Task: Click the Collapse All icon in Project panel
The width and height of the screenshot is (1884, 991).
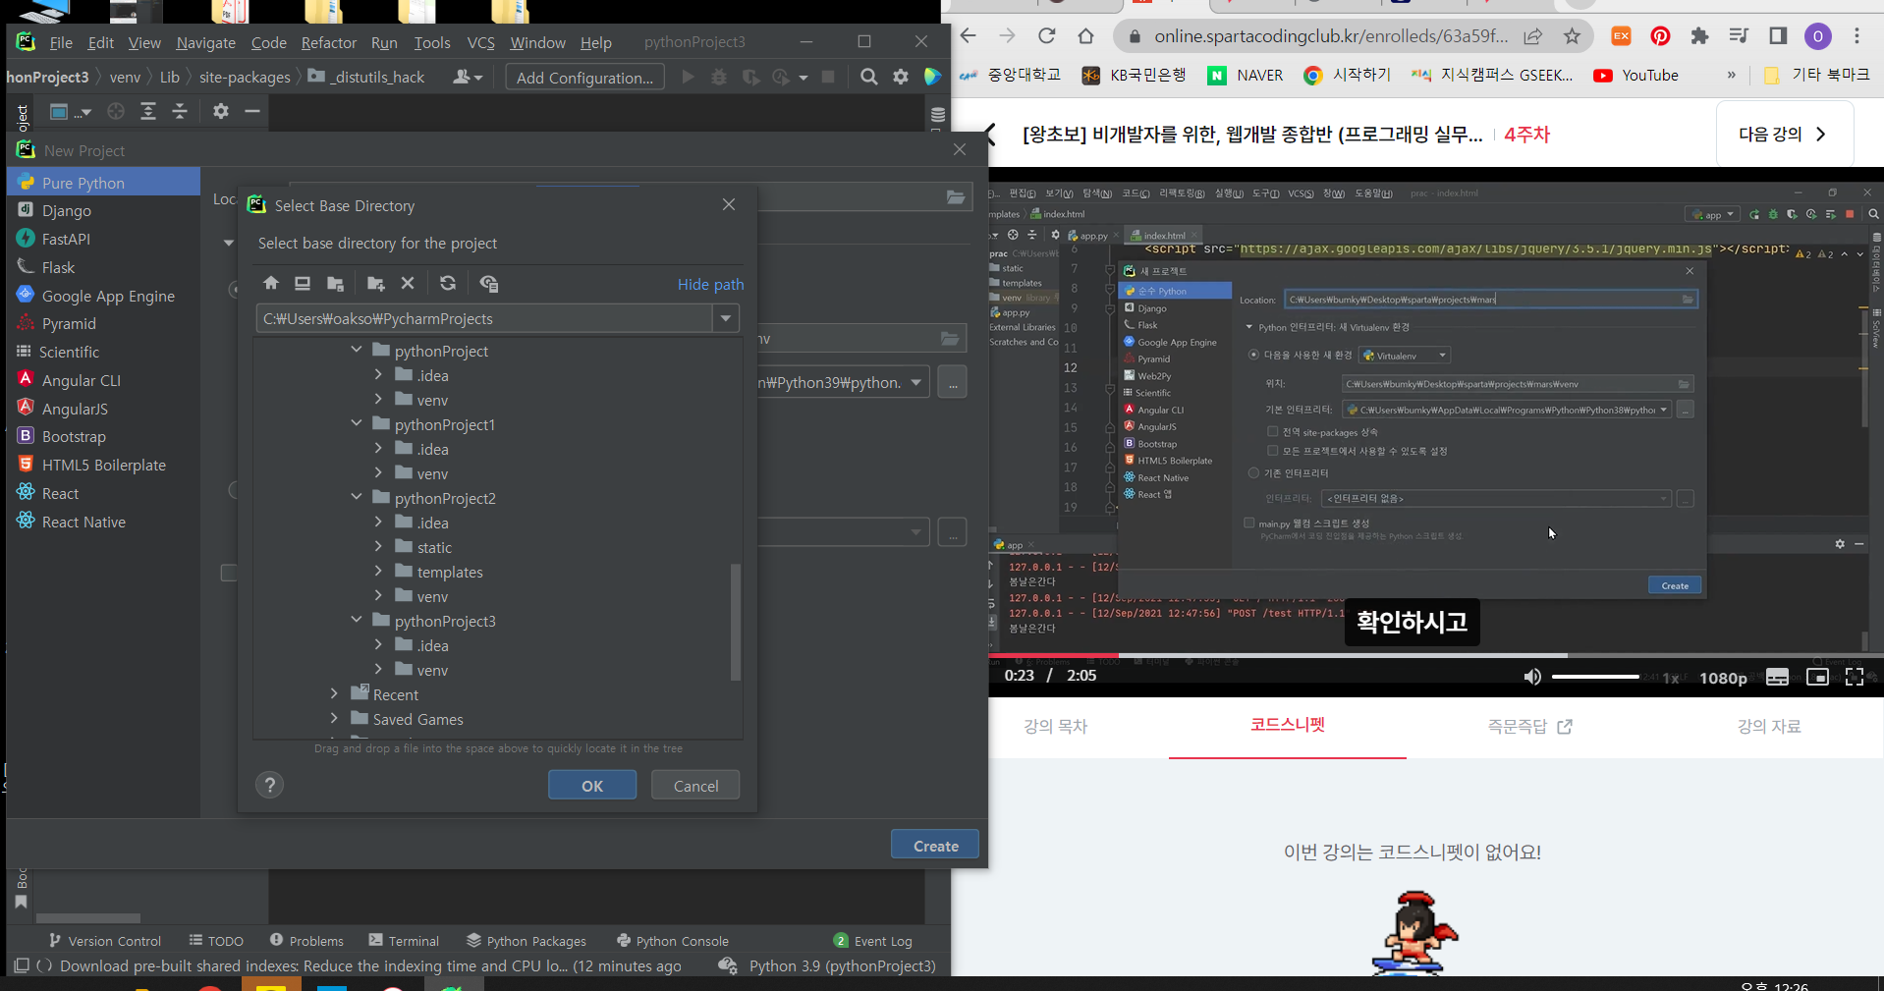Action: [x=180, y=111]
